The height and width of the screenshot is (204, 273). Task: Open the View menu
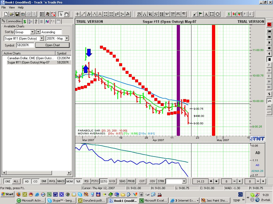[x=12, y=7]
